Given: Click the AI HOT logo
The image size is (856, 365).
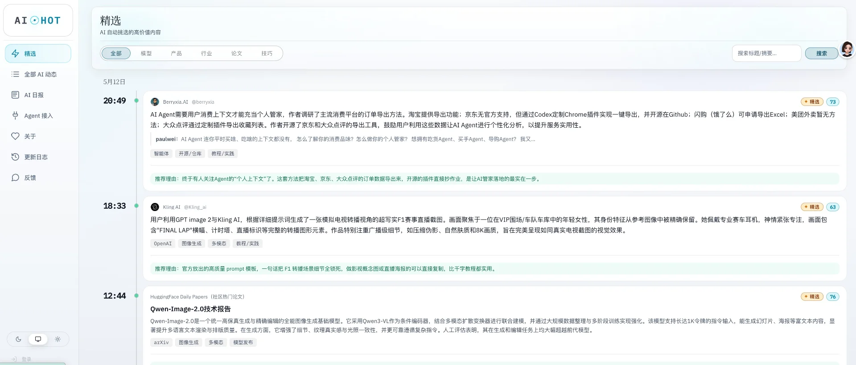Looking at the screenshot, I should point(38,20).
